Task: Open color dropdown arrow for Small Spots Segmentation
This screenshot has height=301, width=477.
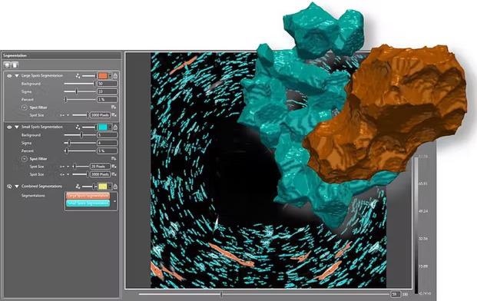Action: (110, 127)
